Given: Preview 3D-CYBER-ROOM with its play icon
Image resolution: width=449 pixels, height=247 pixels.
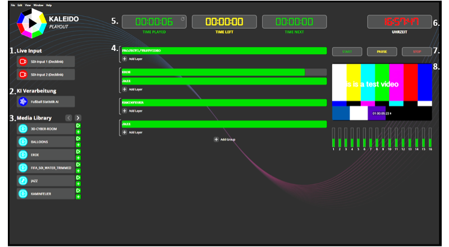Looking at the screenshot, I should 78,125.
